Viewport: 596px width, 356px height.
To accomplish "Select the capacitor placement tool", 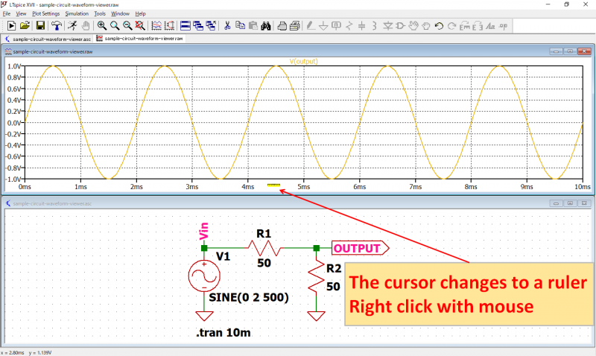I will pos(362,26).
